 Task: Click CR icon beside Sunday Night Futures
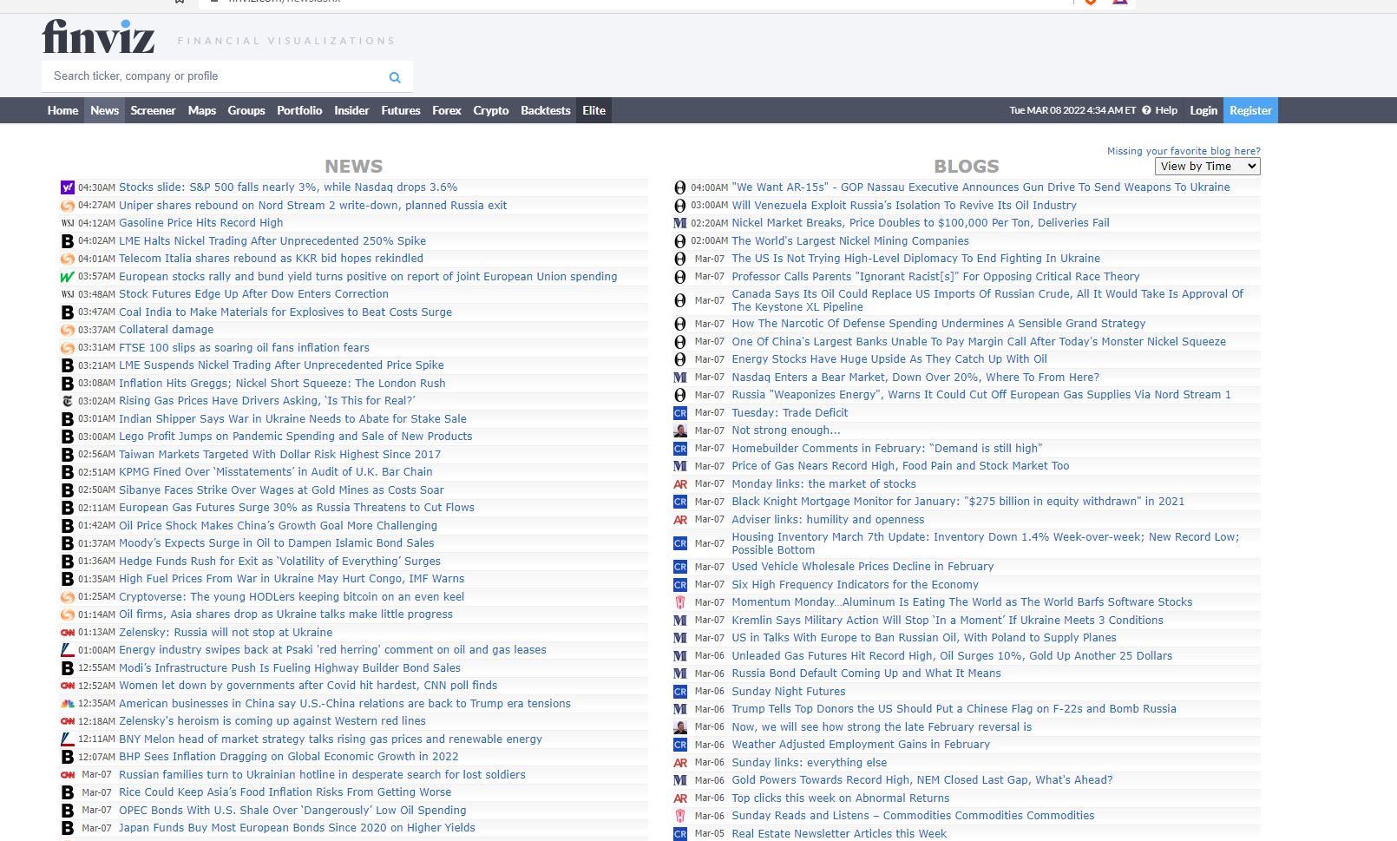coord(680,692)
